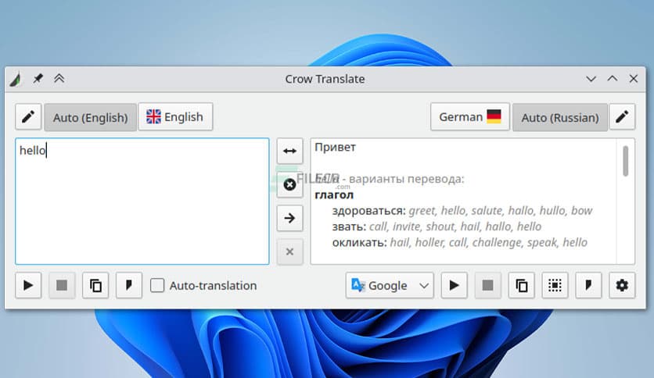
Task: Click the double up-arrow shade icon
Action: (x=59, y=78)
